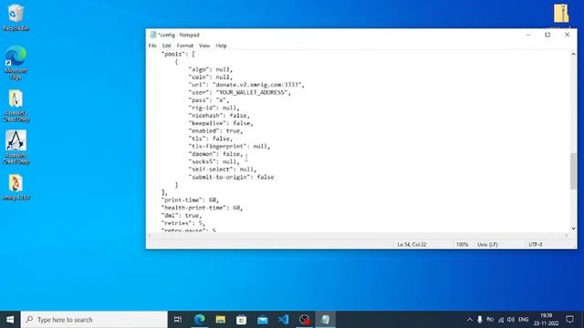Click the "pass": "x" line
Viewport: 584px width, 328px height.
[x=209, y=100]
